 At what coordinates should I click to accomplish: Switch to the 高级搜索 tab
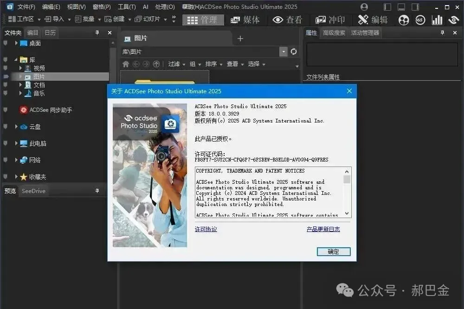click(334, 32)
